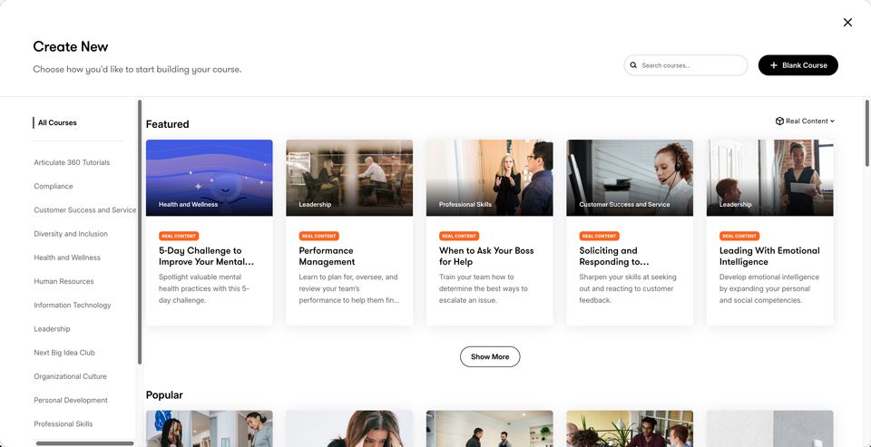Screen dimensions: 871x447
Task: Click the Popular section heading
Action: 164,395
